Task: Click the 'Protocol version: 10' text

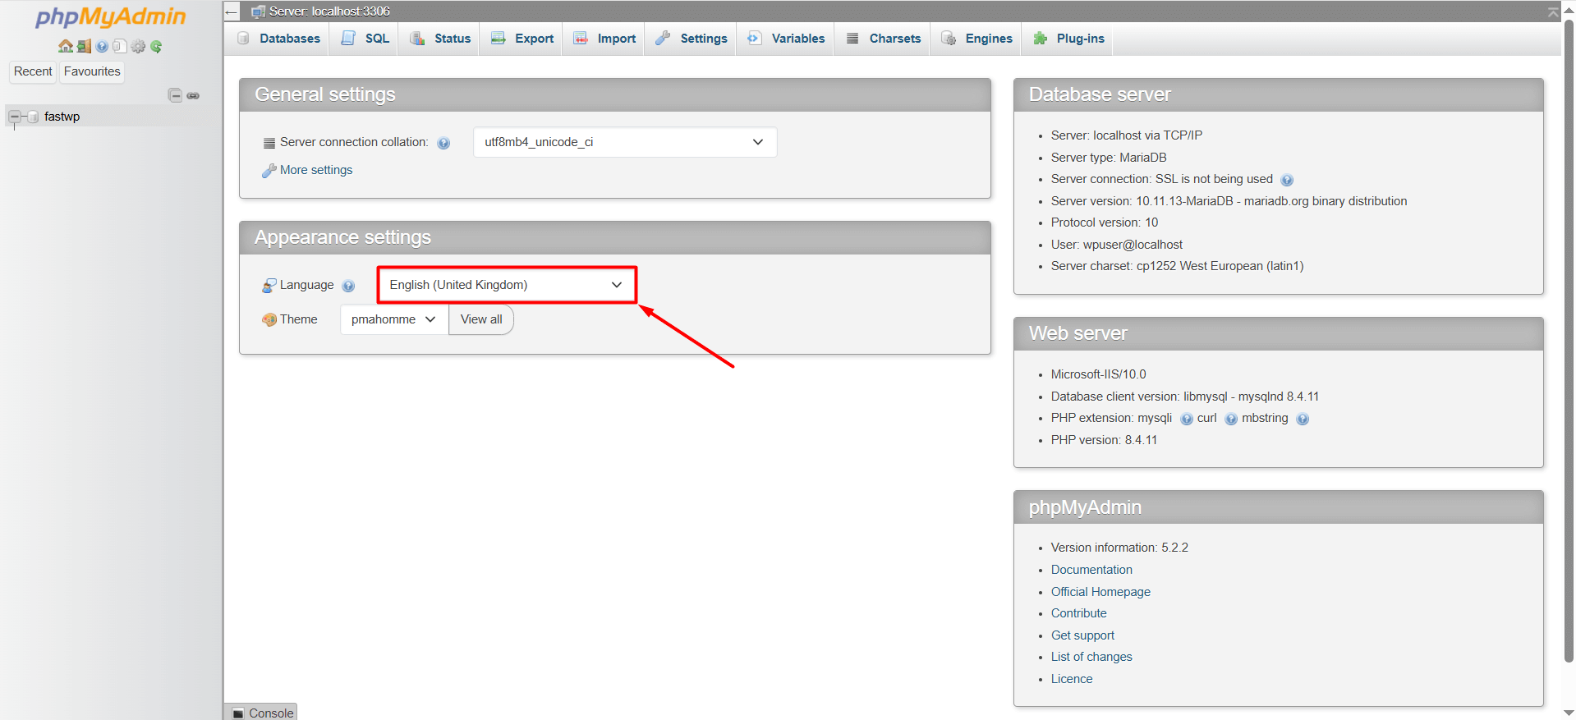Action: [x=1105, y=222]
